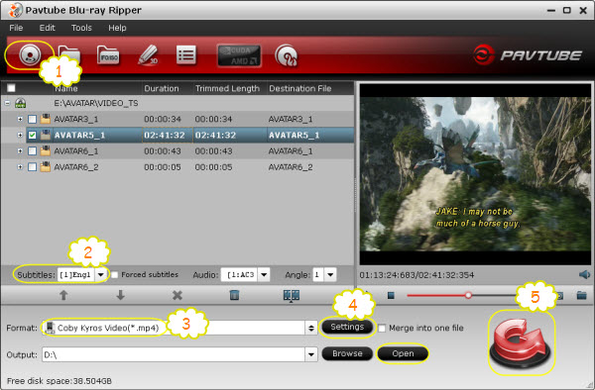Click the Coby Kyros format device icon
595x390 pixels.
[50, 328]
